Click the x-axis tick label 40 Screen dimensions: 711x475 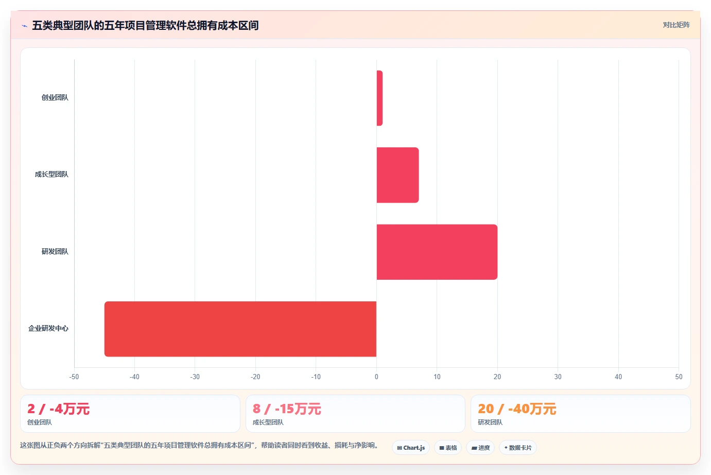618,377
